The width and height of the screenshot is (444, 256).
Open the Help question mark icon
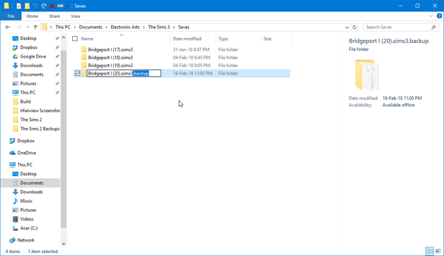[x=439, y=16]
